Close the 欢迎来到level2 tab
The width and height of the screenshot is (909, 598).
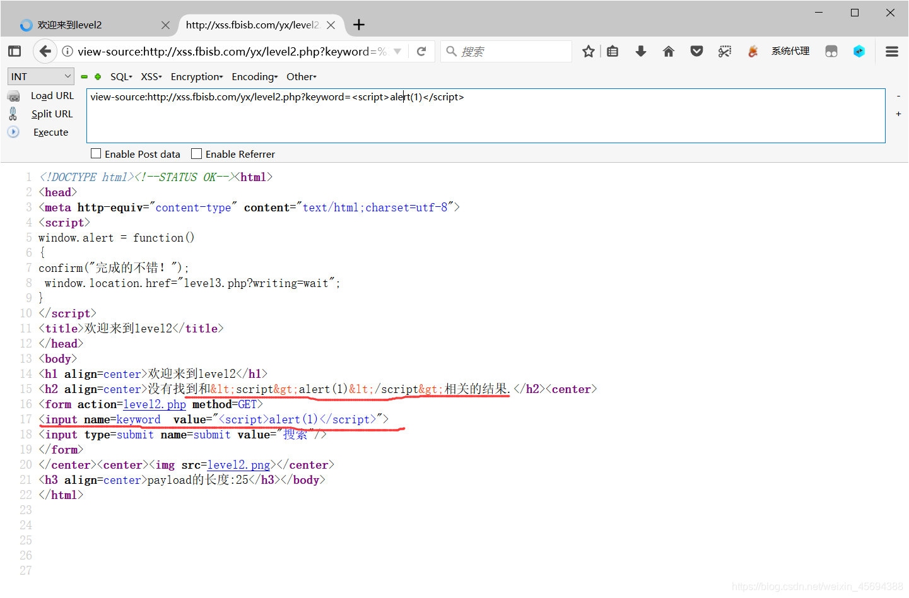[165, 25]
